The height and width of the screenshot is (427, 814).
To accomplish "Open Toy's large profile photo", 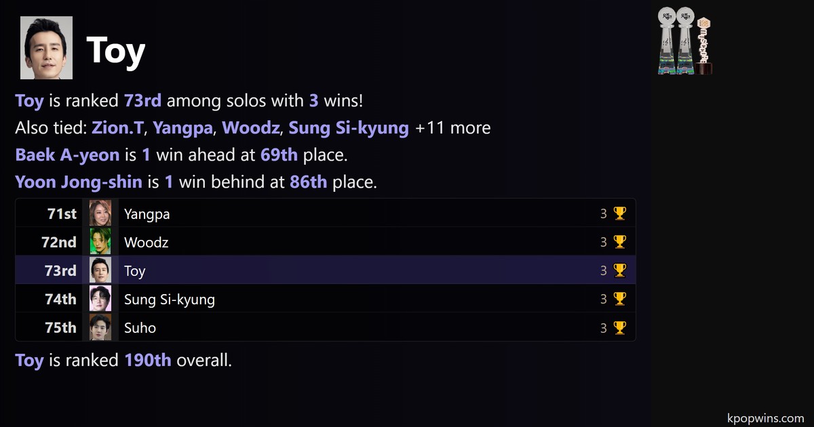I will click(x=46, y=48).
